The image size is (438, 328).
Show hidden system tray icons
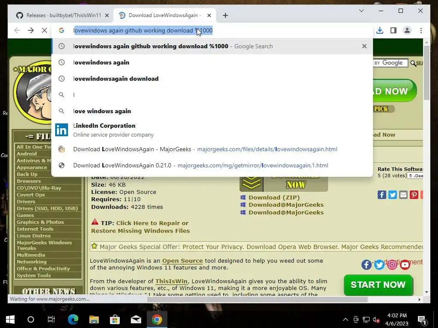pyautogui.click(x=346, y=319)
